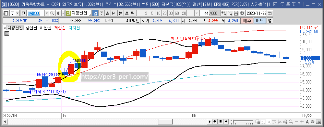This screenshot has width=324, height=127.
Task: Click the date field 2023/11/22
Action: (257, 13)
